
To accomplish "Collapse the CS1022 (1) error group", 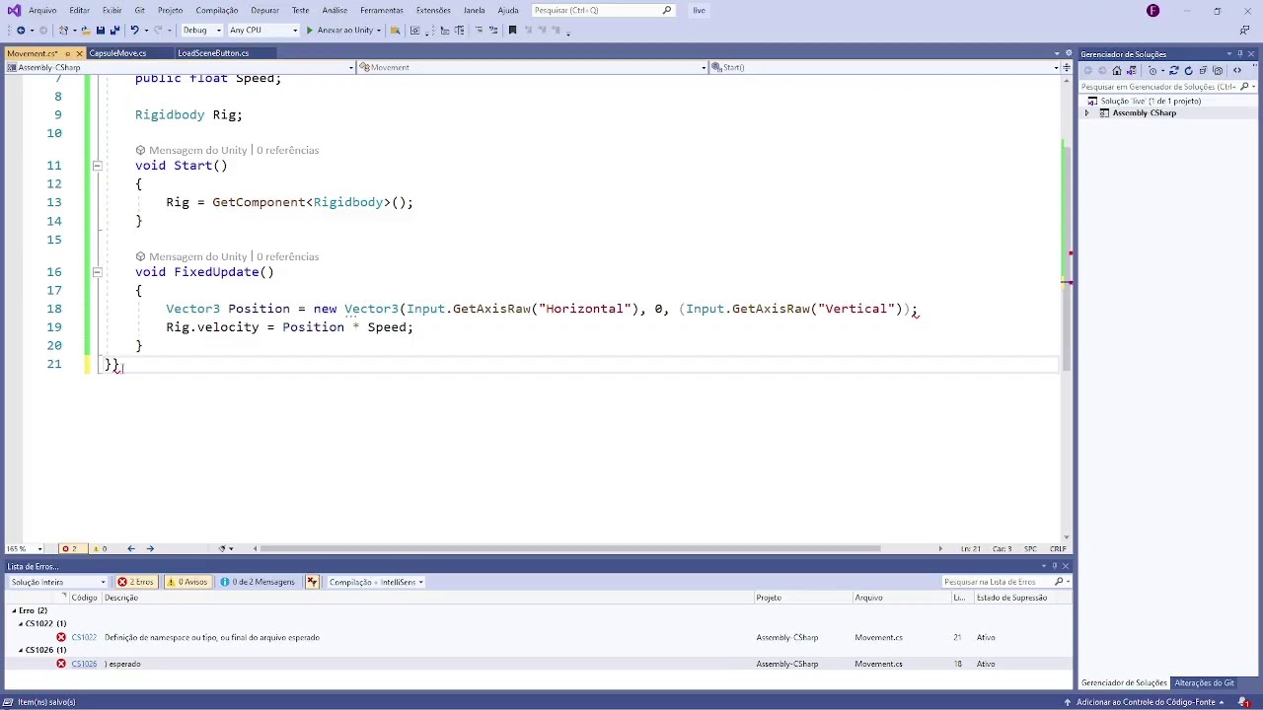I will 21,624.
